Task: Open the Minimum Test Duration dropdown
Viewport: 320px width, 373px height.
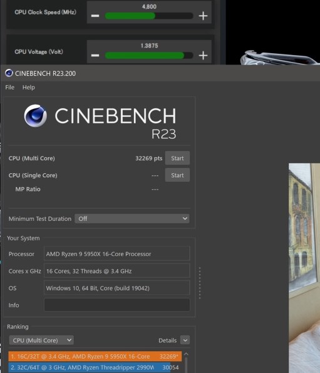Action: coord(132,218)
